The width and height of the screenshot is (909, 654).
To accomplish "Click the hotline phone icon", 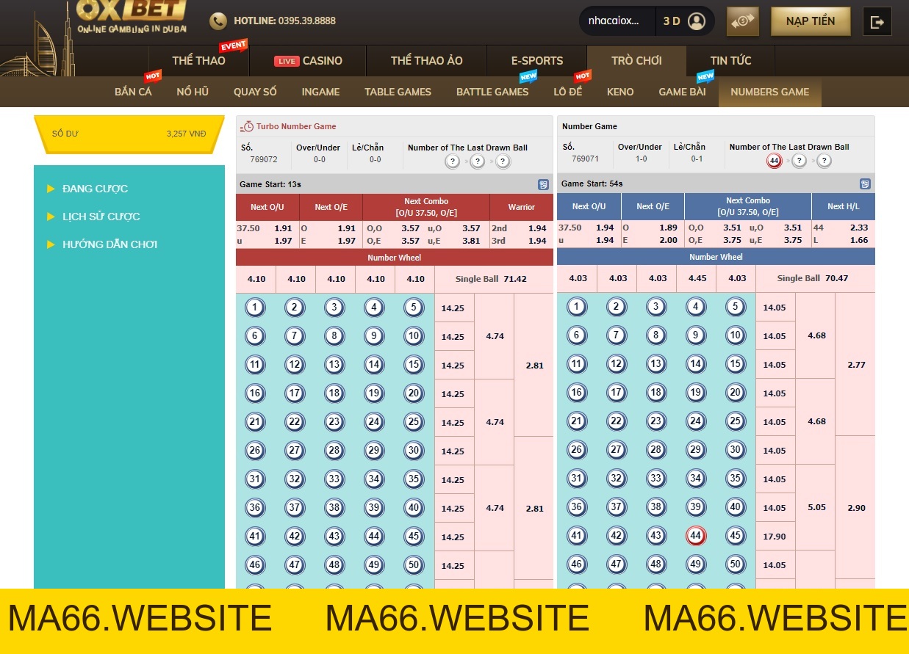I will [218, 21].
